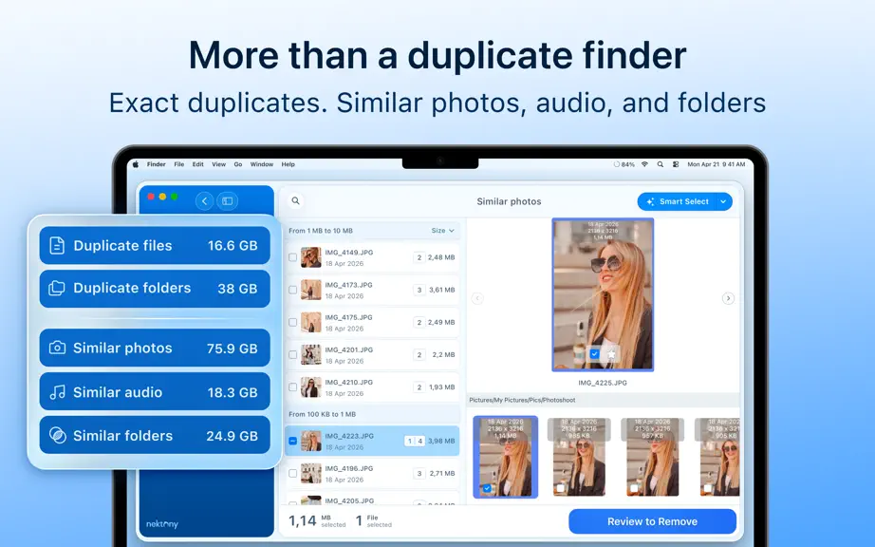
Task: Select the IMG_4175.JPG row
Action: pos(373,322)
